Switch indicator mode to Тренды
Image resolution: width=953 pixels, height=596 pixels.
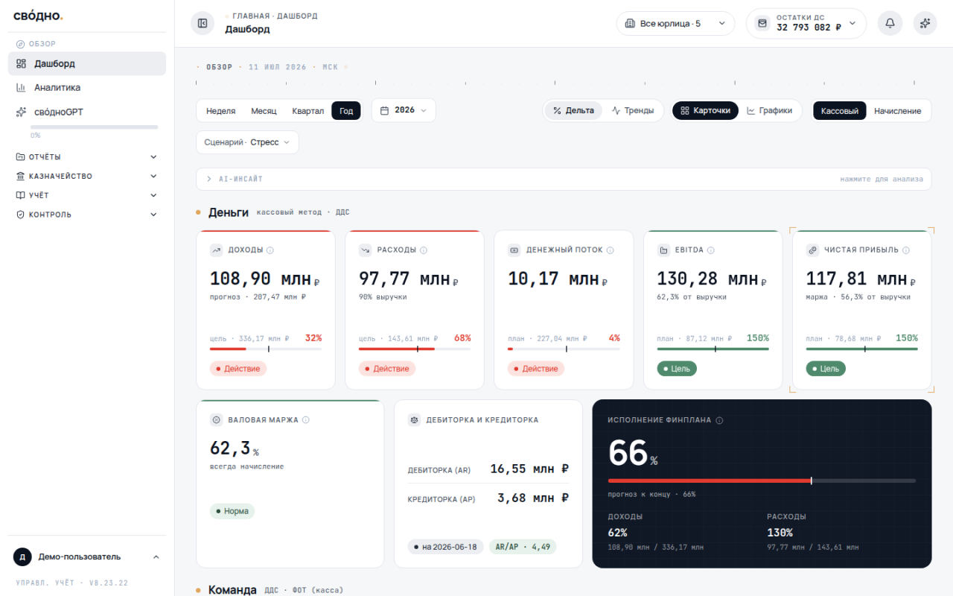(x=633, y=110)
